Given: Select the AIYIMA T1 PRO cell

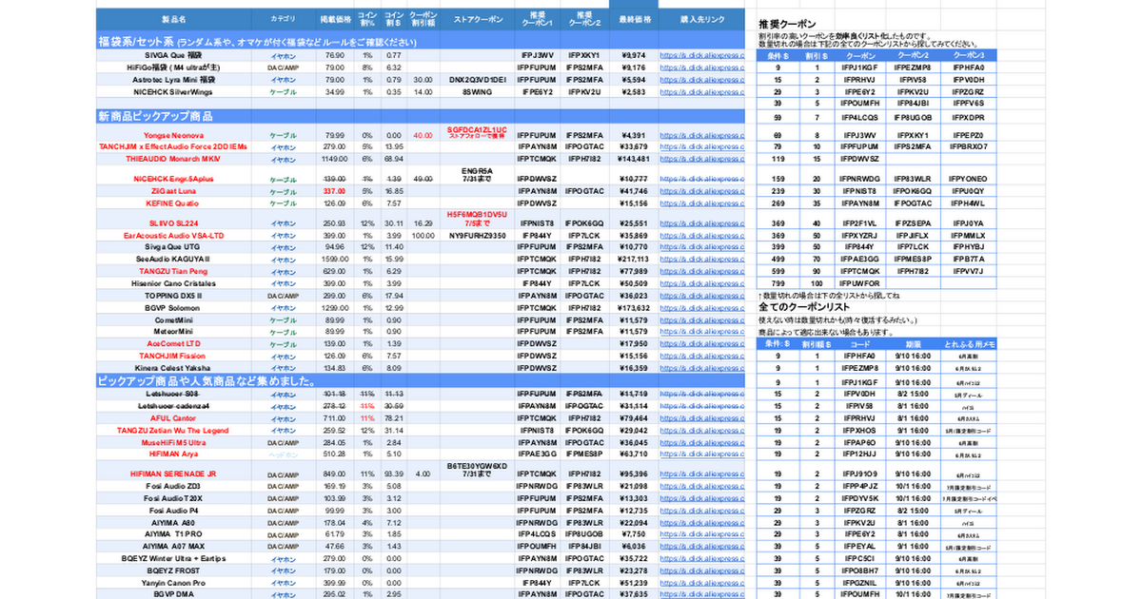Looking at the screenshot, I should click(x=174, y=534).
